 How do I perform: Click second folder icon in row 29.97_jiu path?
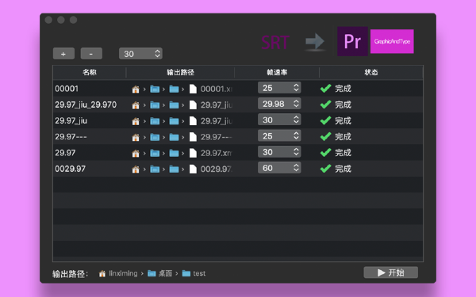[x=174, y=121]
